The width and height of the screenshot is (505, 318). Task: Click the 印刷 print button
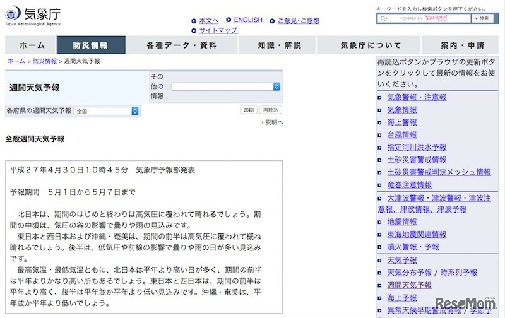pos(249,110)
